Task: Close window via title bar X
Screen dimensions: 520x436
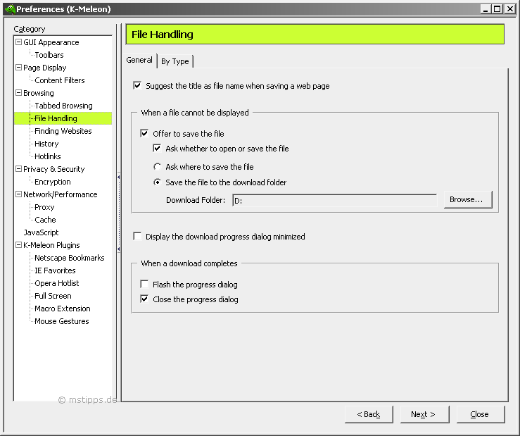Action: [509, 9]
